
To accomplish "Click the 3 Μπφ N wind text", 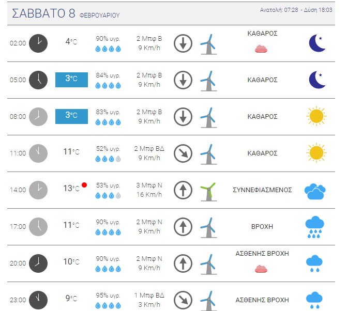I will [x=149, y=185].
